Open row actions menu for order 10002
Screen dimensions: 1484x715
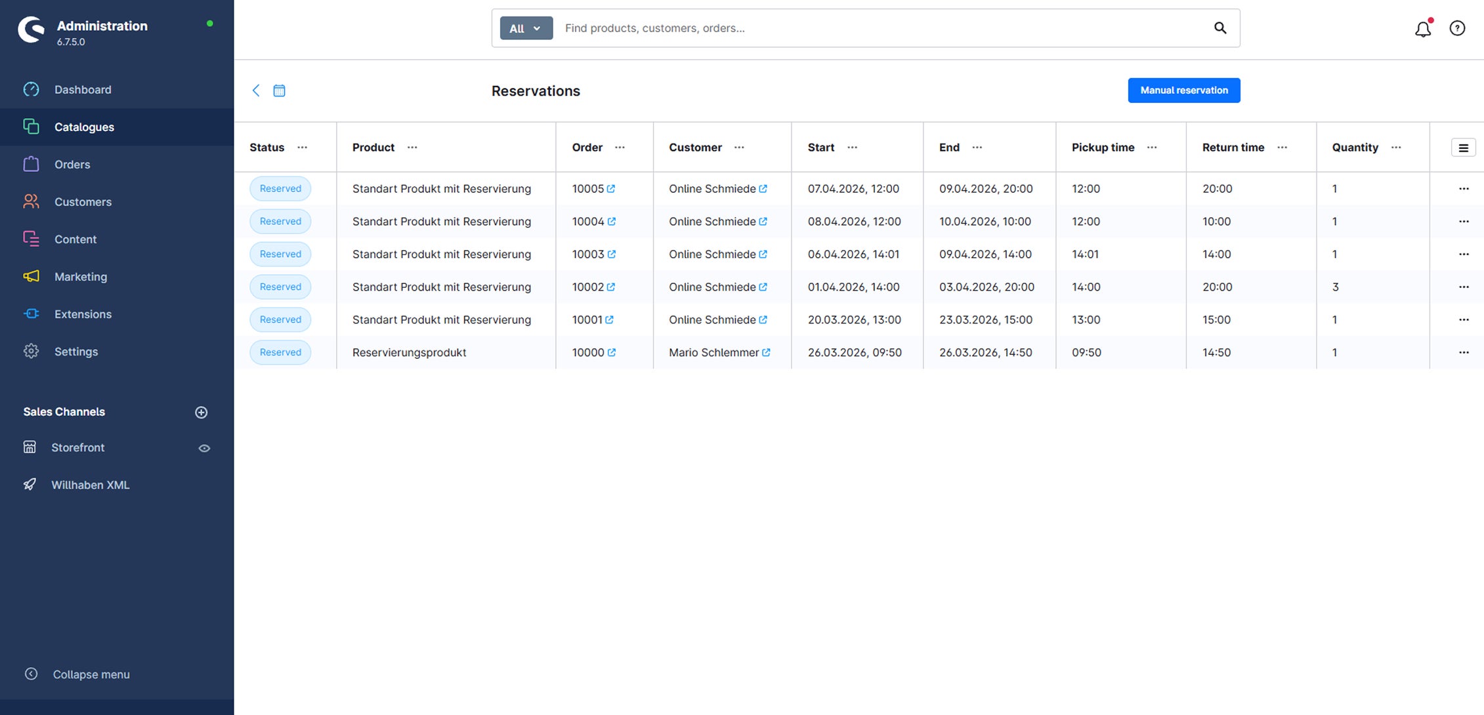pyautogui.click(x=1464, y=287)
